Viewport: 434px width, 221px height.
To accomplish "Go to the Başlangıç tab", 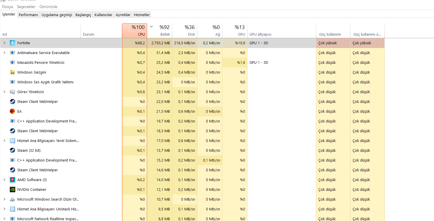I will [83, 15].
